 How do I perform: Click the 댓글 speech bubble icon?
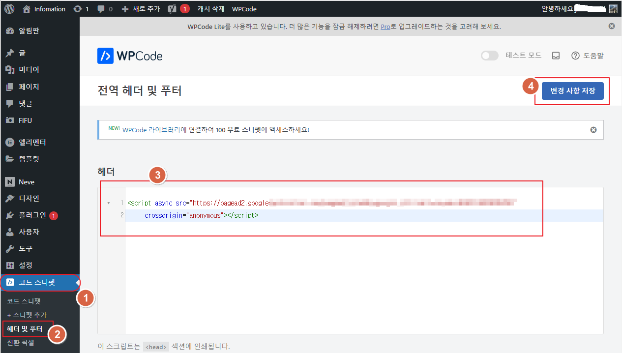tap(10, 103)
